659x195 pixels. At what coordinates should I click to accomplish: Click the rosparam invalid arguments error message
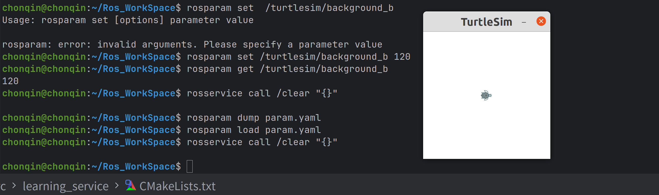pos(192,44)
